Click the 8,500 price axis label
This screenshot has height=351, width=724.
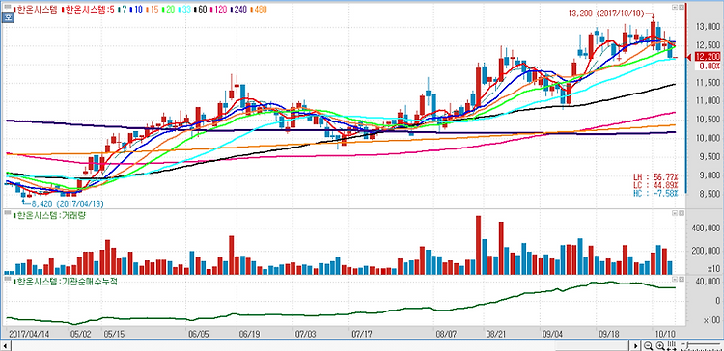coord(710,194)
